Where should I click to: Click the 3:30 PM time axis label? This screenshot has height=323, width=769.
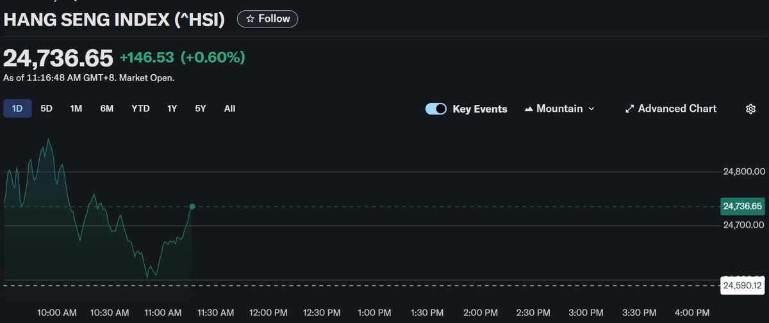(x=638, y=313)
